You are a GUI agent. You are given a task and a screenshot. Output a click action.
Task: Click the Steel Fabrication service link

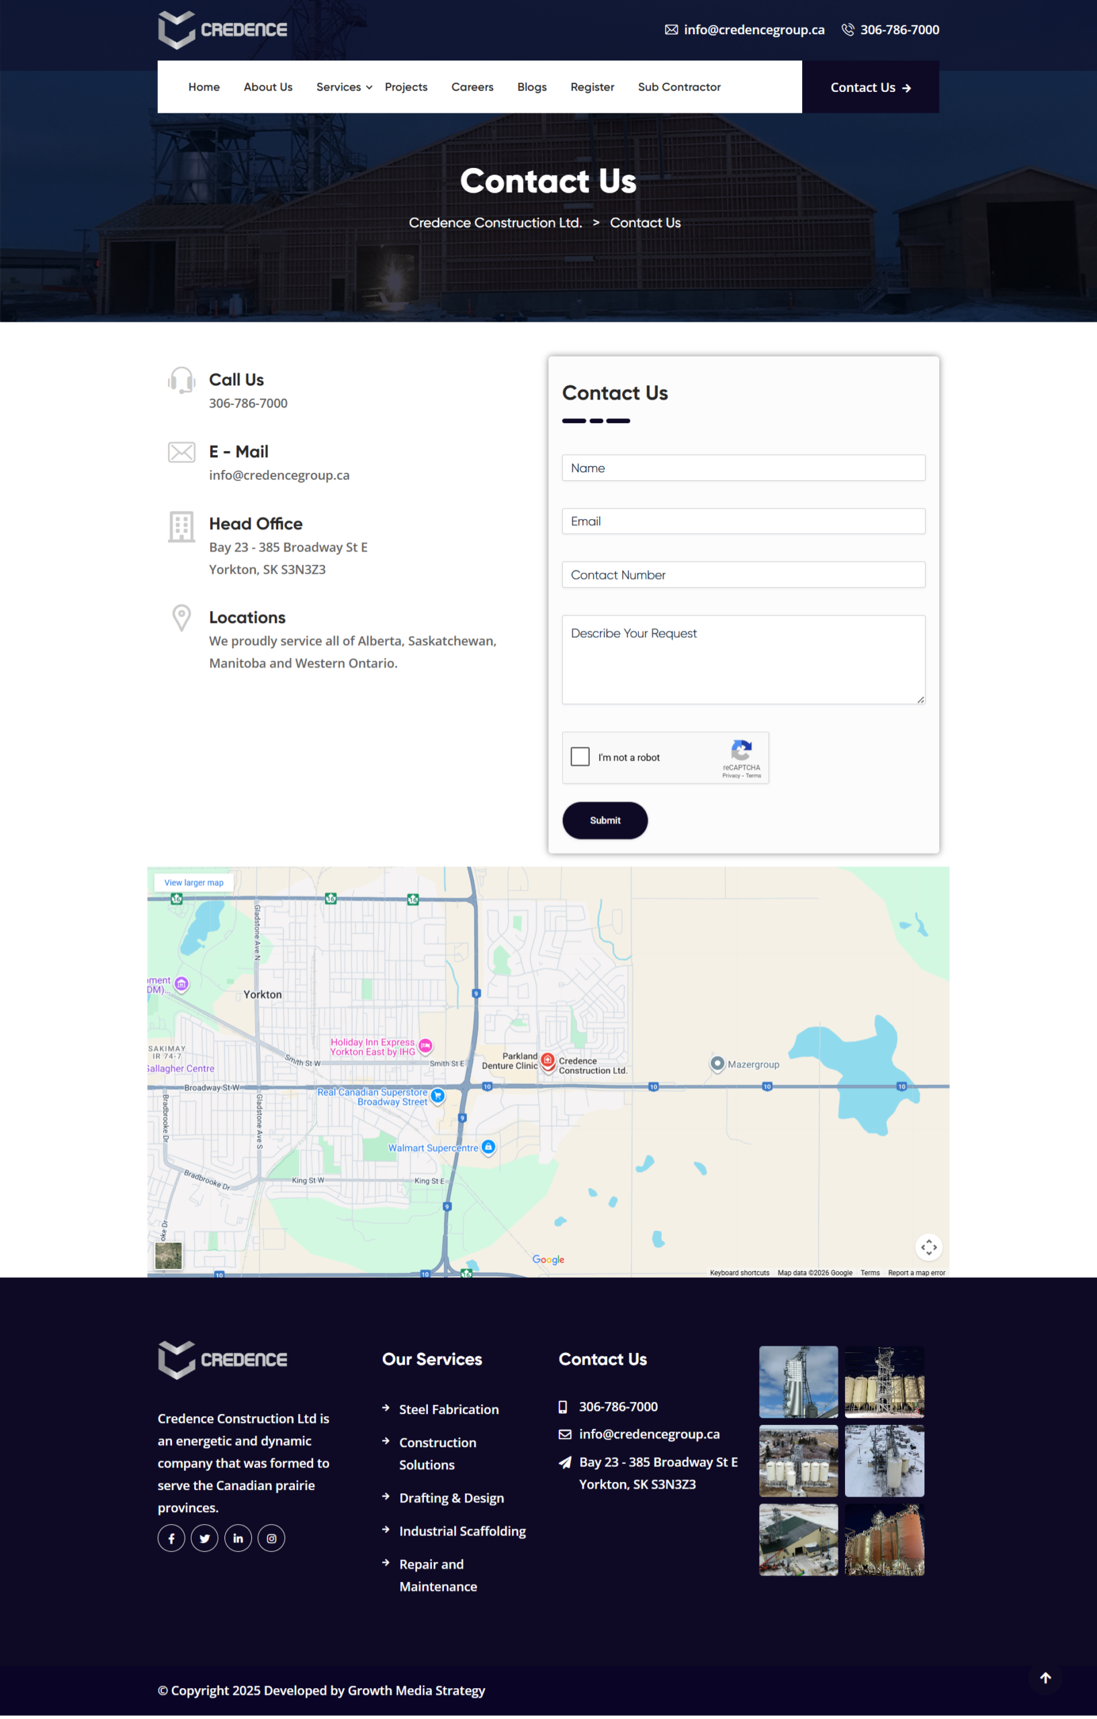click(x=449, y=1409)
